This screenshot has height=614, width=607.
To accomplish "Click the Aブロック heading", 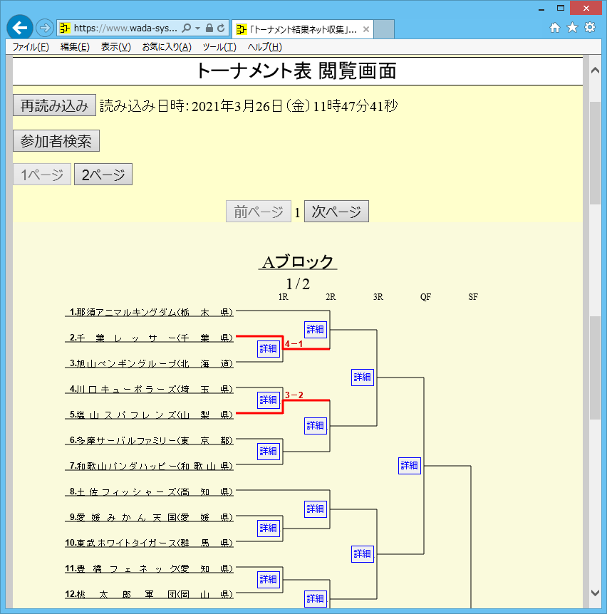I will (x=298, y=261).
